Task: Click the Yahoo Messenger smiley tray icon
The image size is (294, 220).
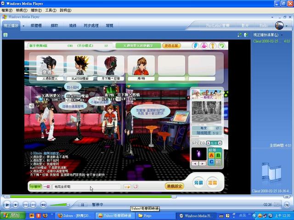Action: tap(260, 216)
